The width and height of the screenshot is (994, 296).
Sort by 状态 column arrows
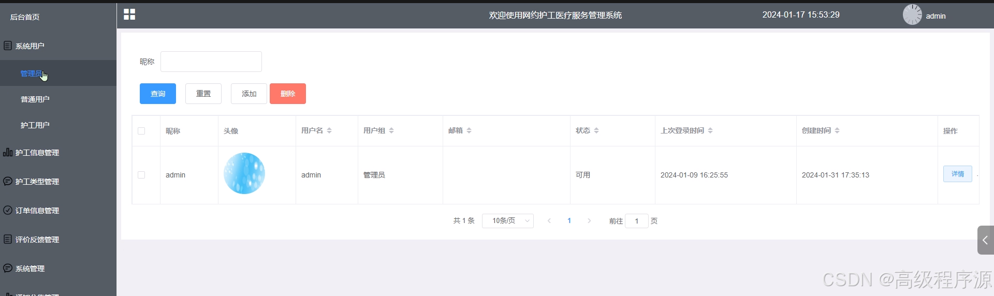pos(596,130)
